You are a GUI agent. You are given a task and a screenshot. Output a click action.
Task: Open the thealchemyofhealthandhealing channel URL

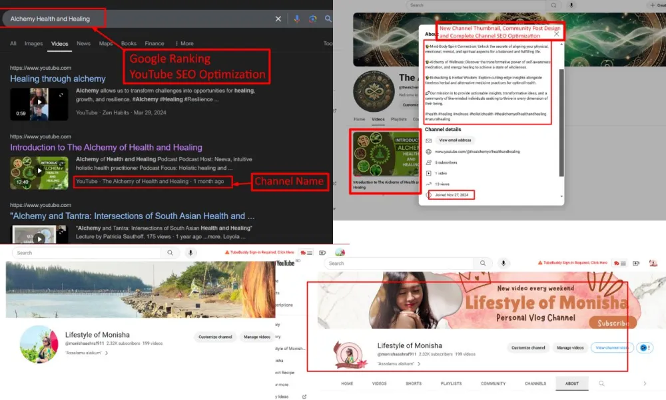[477, 152]
